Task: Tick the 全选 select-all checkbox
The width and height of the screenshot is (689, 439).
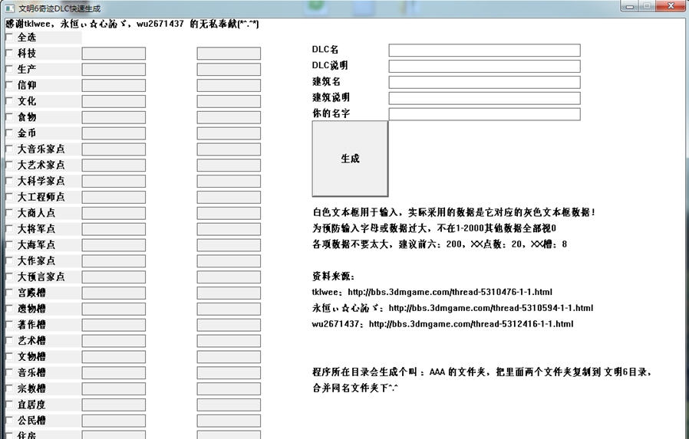Action: (9, 38)
